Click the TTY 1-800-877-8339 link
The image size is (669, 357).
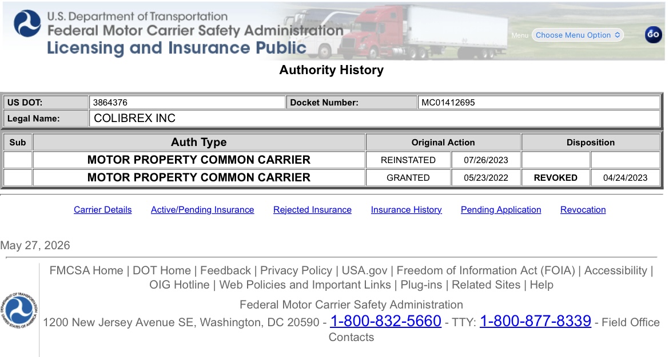[x=535, y=321]
